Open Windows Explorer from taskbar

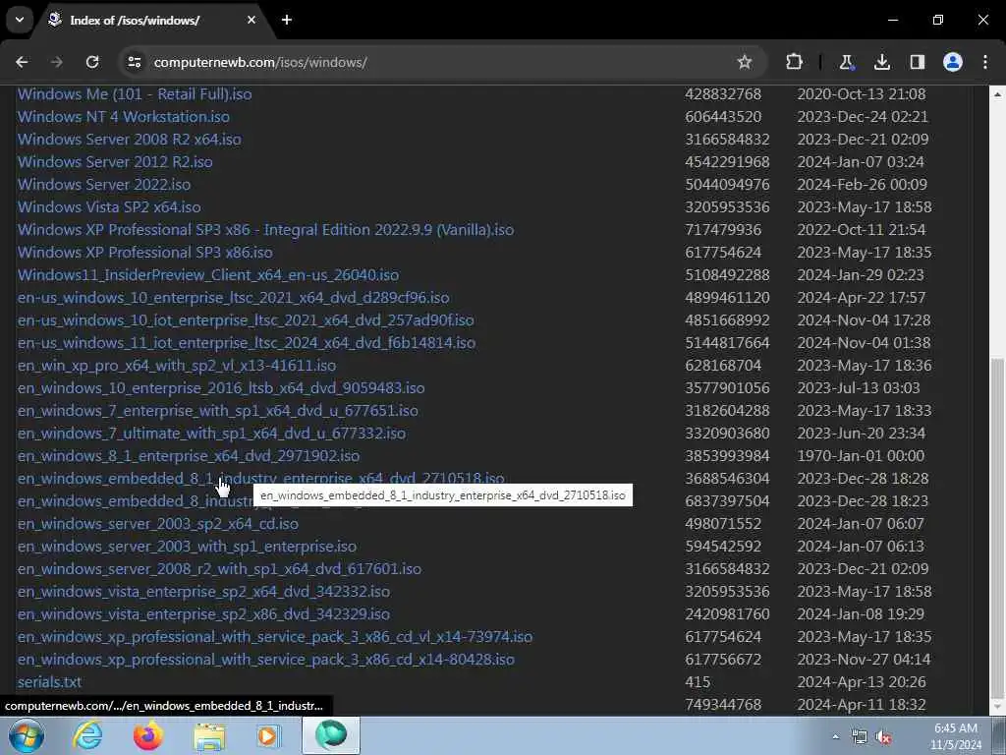point(209,735)
